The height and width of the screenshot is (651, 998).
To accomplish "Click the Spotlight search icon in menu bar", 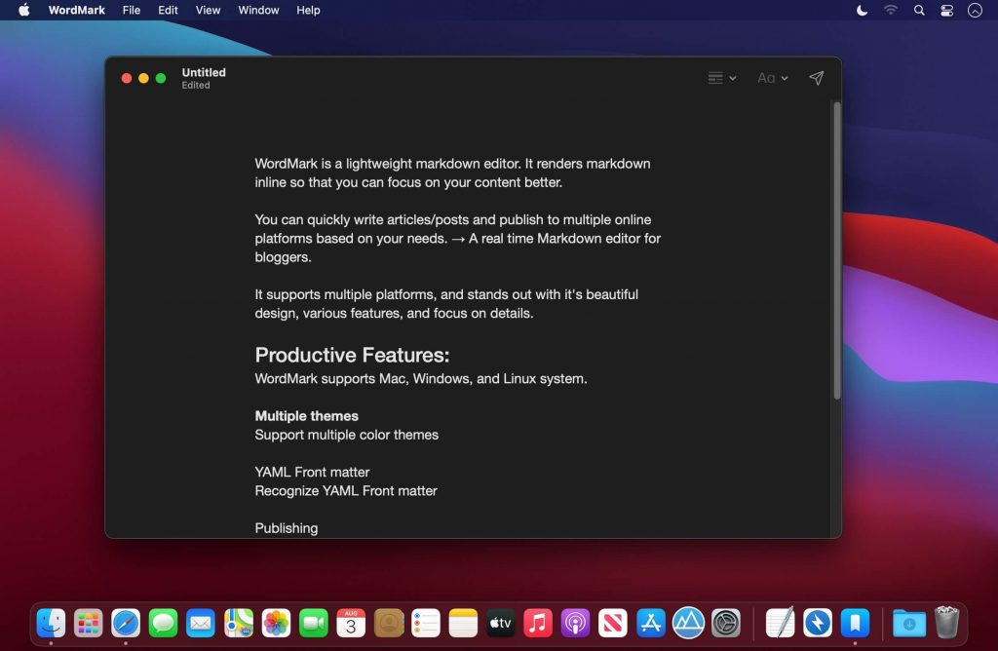I will (x=918, y=11).
